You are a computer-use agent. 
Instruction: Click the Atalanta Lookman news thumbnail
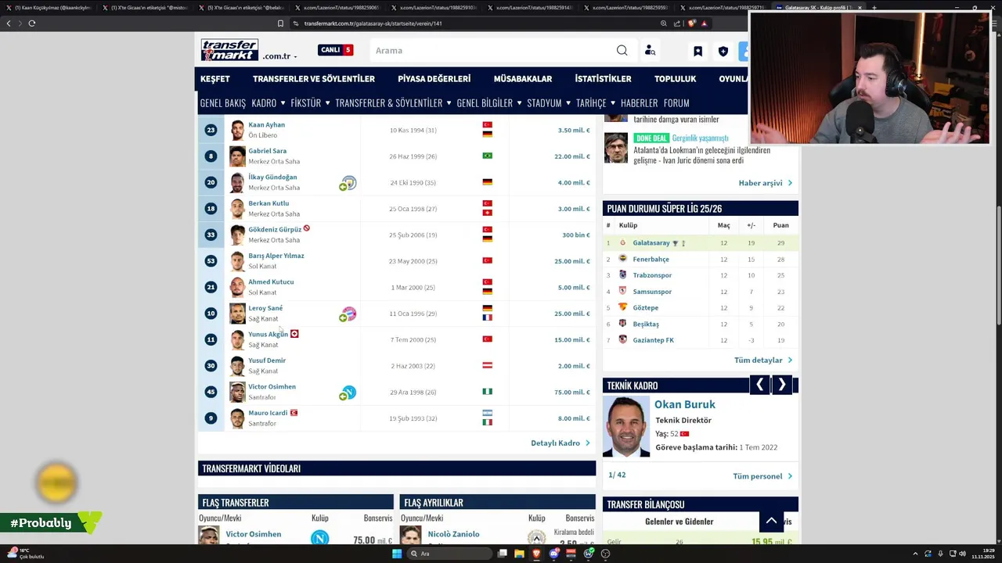point(616,148)
